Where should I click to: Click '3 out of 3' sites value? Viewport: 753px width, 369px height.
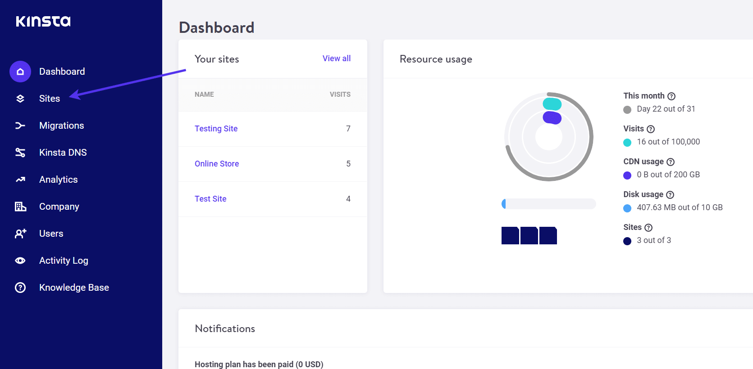654,240
